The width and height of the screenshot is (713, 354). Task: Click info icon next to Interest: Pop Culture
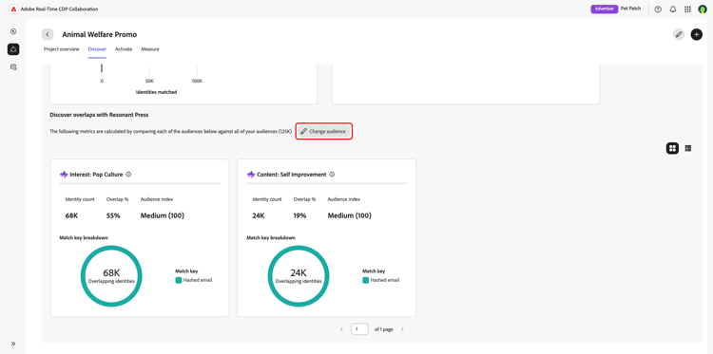pyautogui.click(x=128, y=175)
